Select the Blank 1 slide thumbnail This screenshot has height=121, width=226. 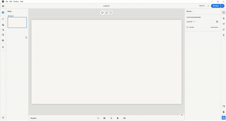click(x=17, y=23)
